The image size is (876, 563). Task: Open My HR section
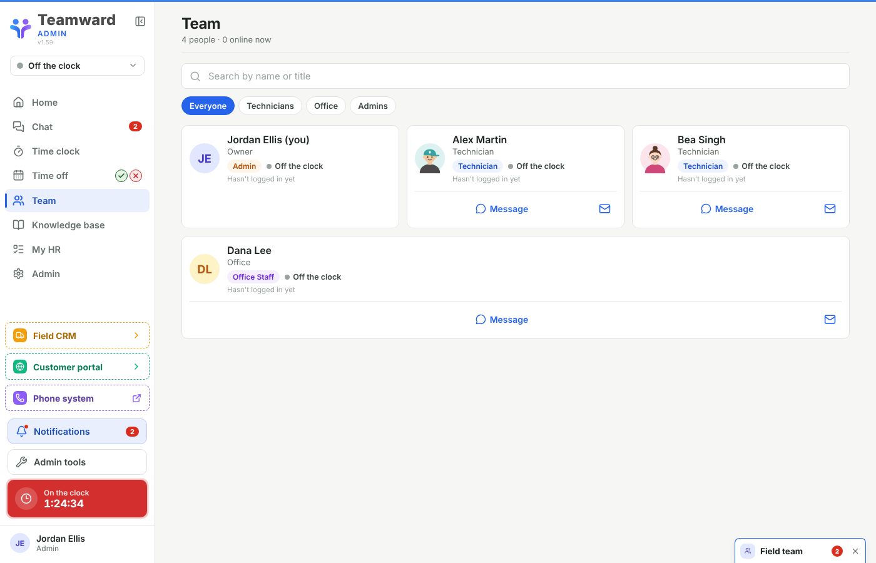tap(77, 250)
